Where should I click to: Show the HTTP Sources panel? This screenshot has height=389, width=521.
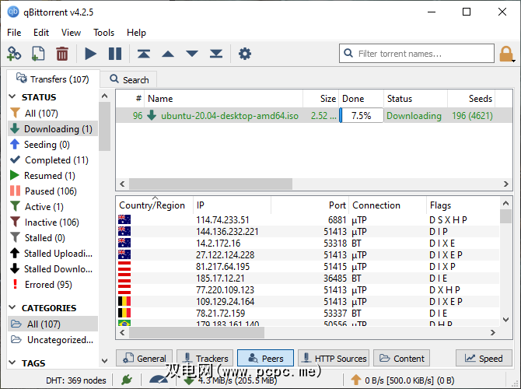pyautogui.click(x=334, y=359)
